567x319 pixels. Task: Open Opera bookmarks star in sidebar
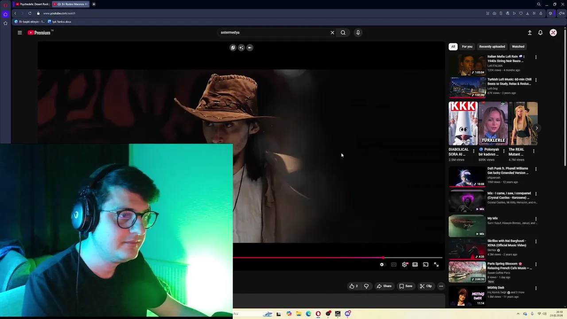[5, 23]
